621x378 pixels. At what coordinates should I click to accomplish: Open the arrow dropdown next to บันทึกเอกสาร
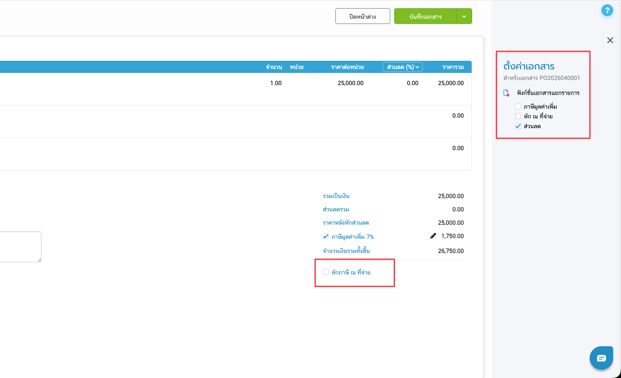[464, 16]
